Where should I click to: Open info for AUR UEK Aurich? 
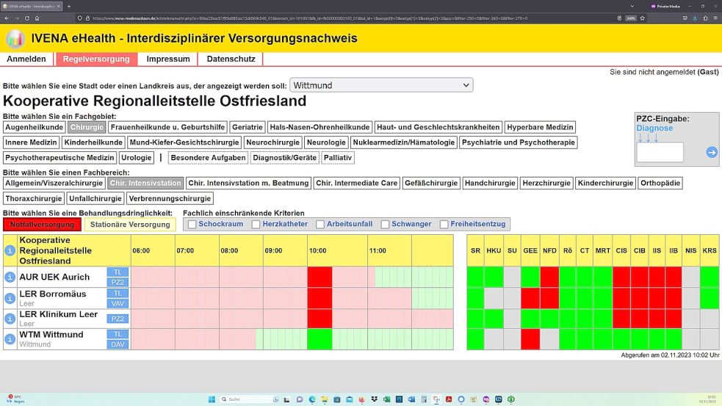[x=10, y=277]
